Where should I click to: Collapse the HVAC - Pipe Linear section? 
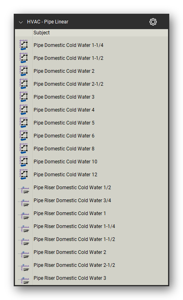21,22
